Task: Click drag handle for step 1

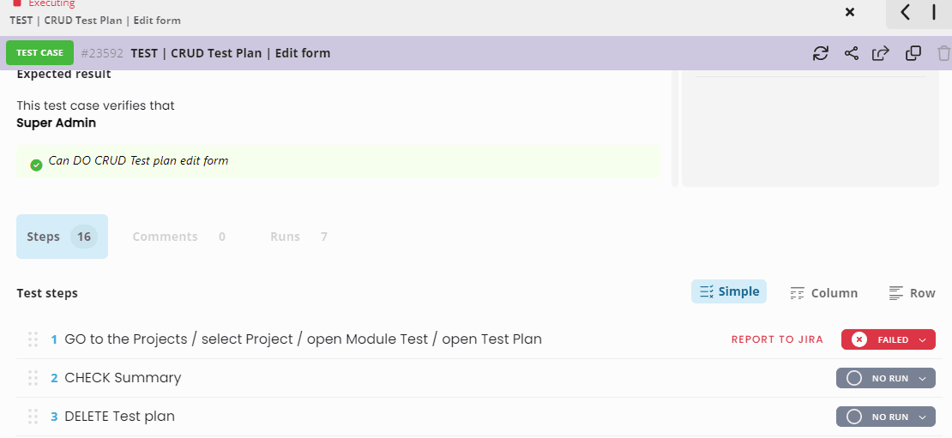Action: [x=33, y=339]
